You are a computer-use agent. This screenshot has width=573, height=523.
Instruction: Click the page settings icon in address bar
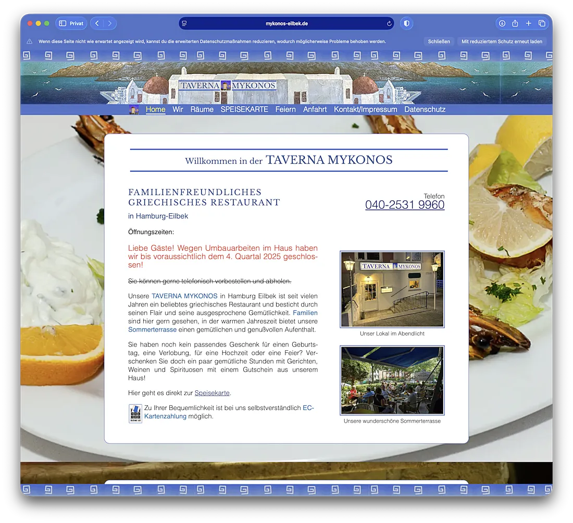[x=184, y=23]
